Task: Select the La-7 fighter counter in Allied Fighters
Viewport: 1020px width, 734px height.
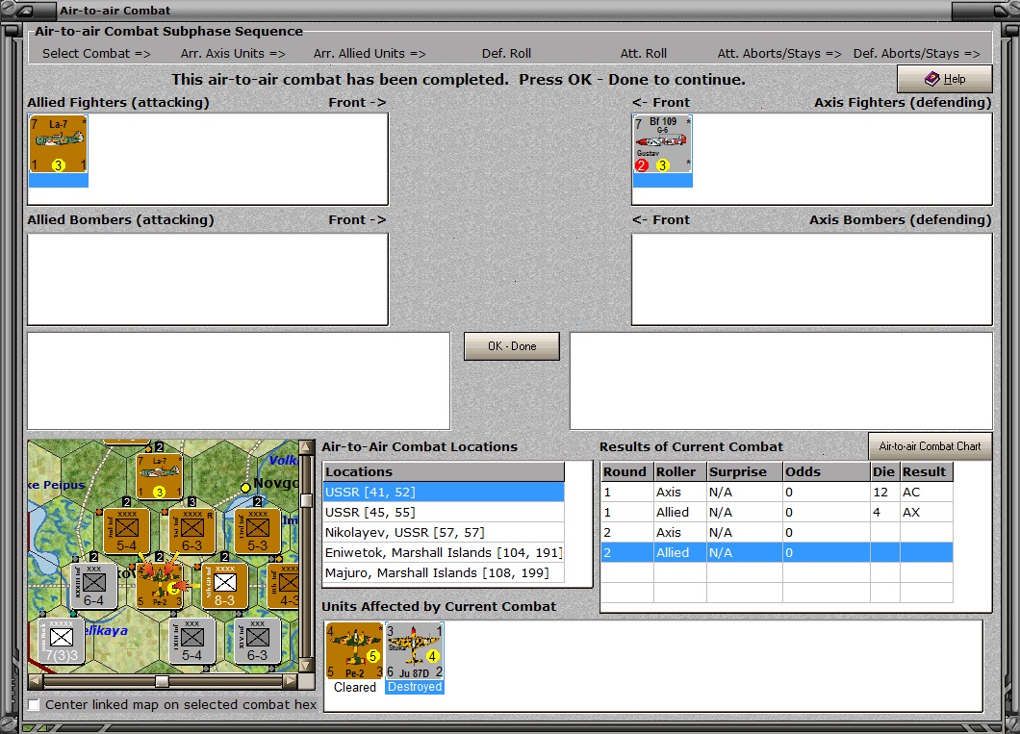Action: [x=58, y=144]
